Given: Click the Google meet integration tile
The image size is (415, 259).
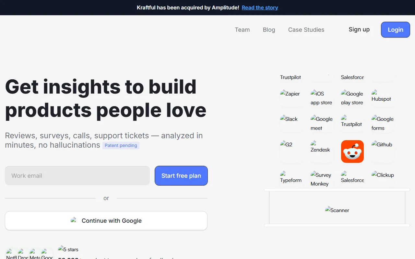Looking at the screenshot, I should [321, 123].
